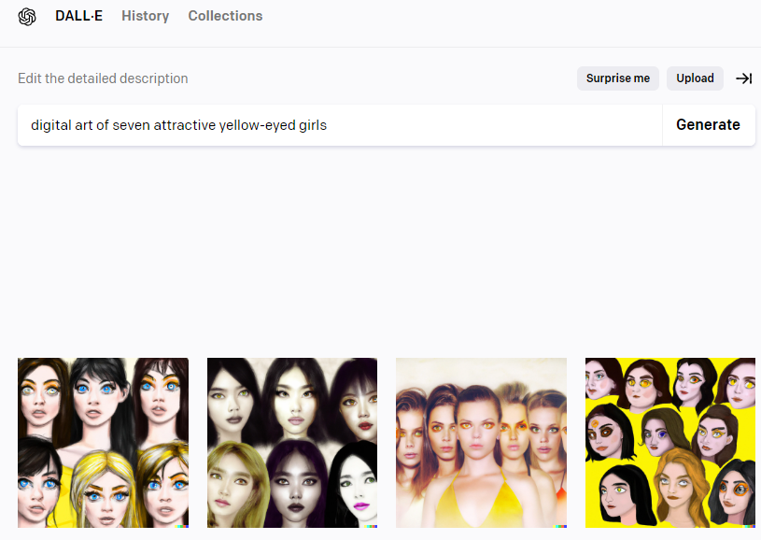Image resolution: width=761 pixels, height=540 pixels.
Task: Open the third image with yellow top
Action: pyautogui.click(x=481, y=443)
